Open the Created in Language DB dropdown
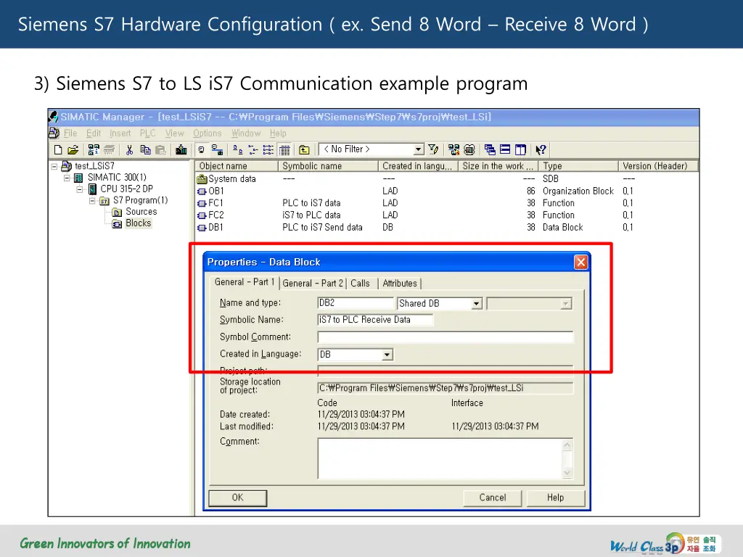Image resolution: width=743 pixels, height=557 pixels. 387,354
